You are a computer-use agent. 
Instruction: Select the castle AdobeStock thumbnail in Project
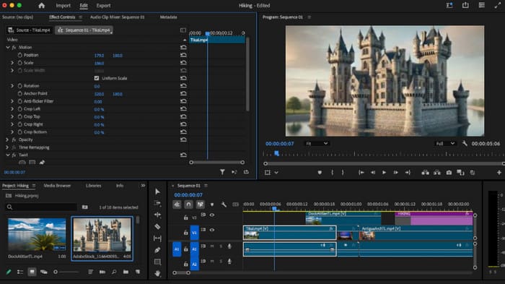(x=102, y=235)
